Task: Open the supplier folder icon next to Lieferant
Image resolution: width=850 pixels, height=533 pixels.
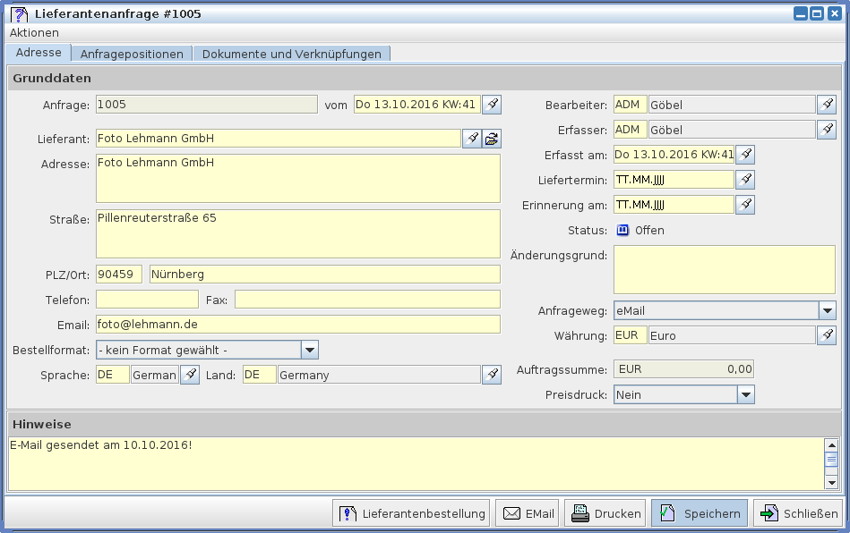Action: (x=492, y=139)
